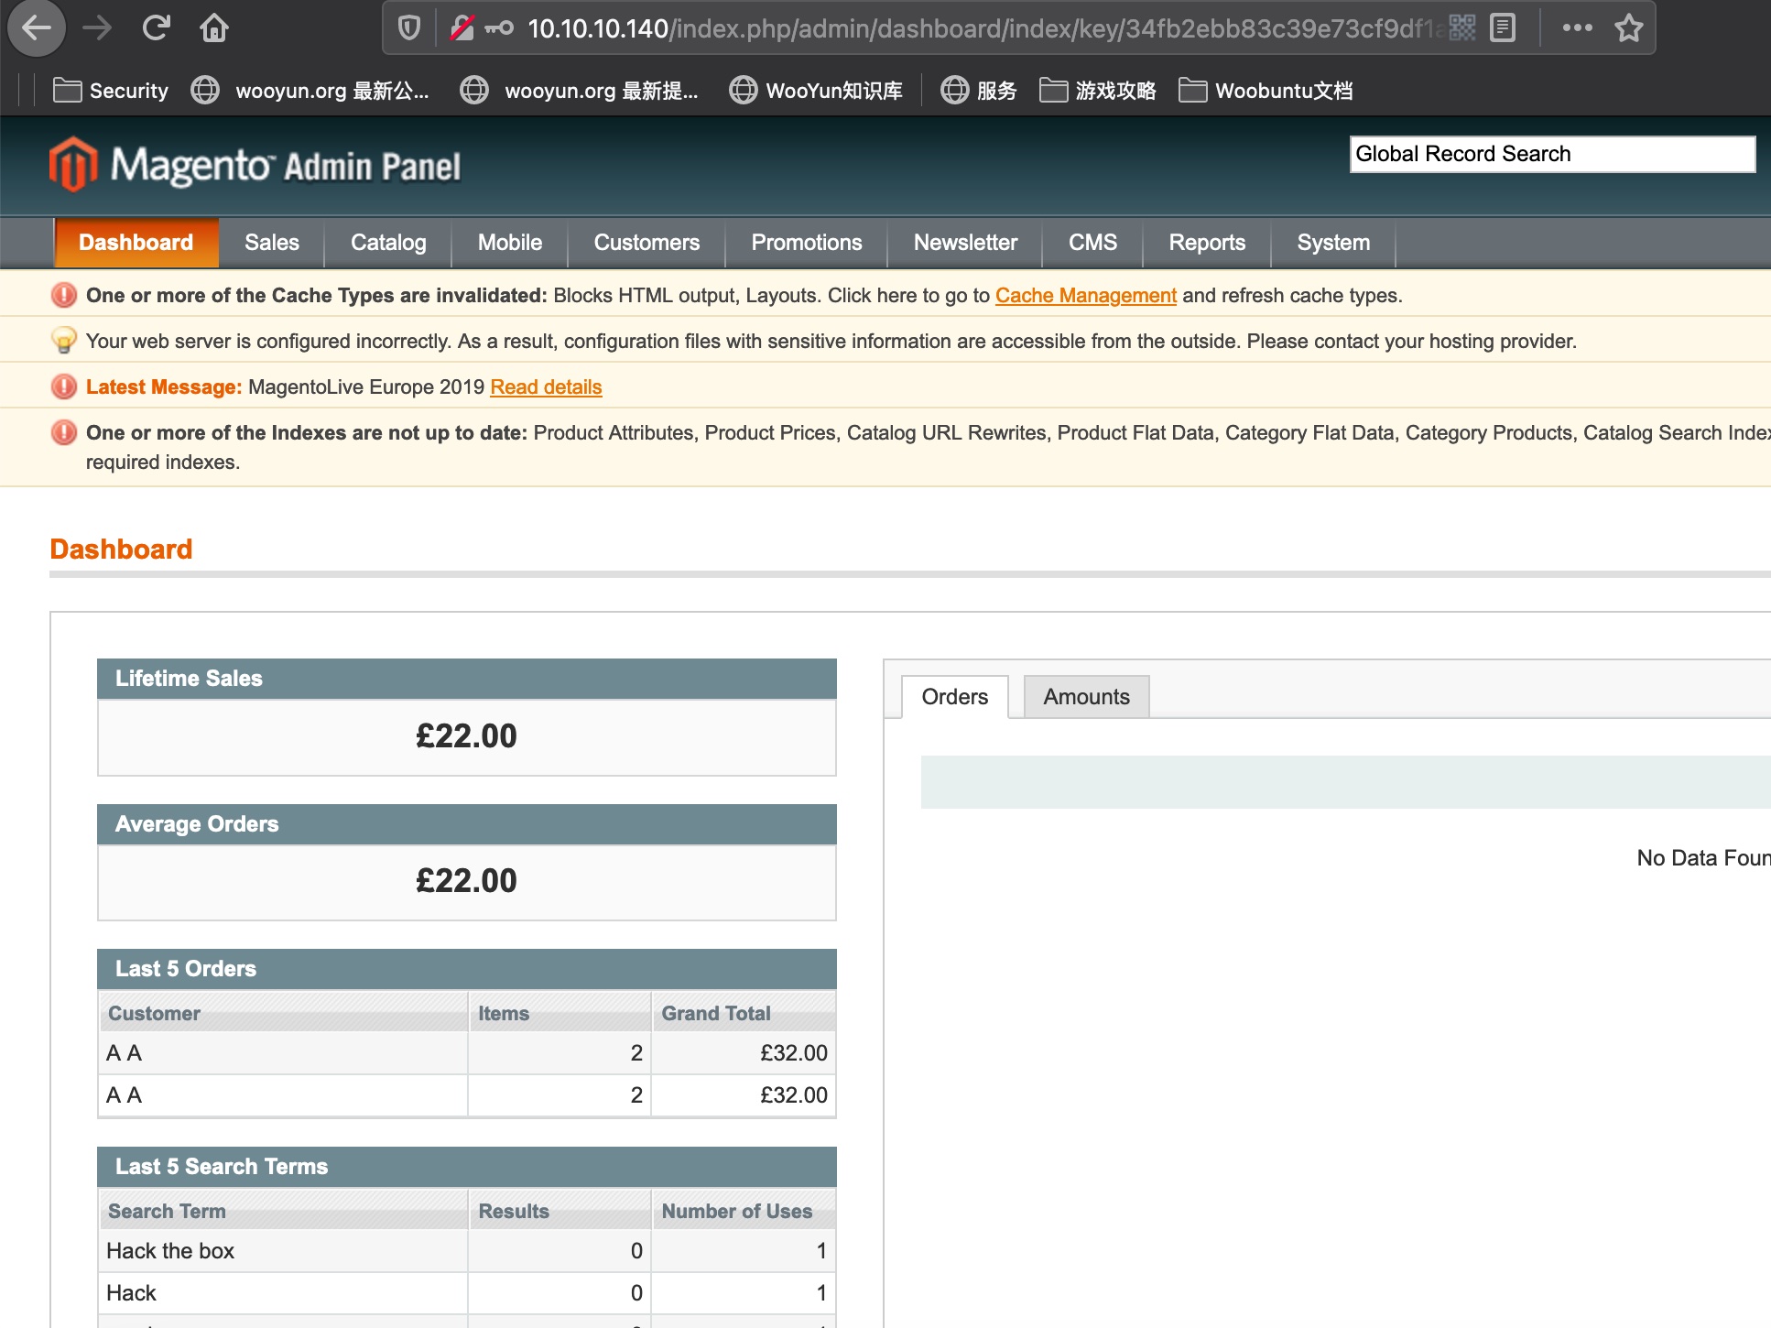The width and height of the screenshot is (1771, 1328).
Task: Expand the Woobuntu文档 bookmarks folder
Action: click(1266, 91)
